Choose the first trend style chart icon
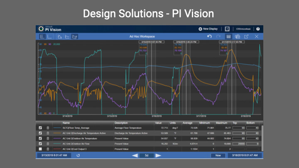Viewport: 299px width, 168px height. click(x=60, y=37)
